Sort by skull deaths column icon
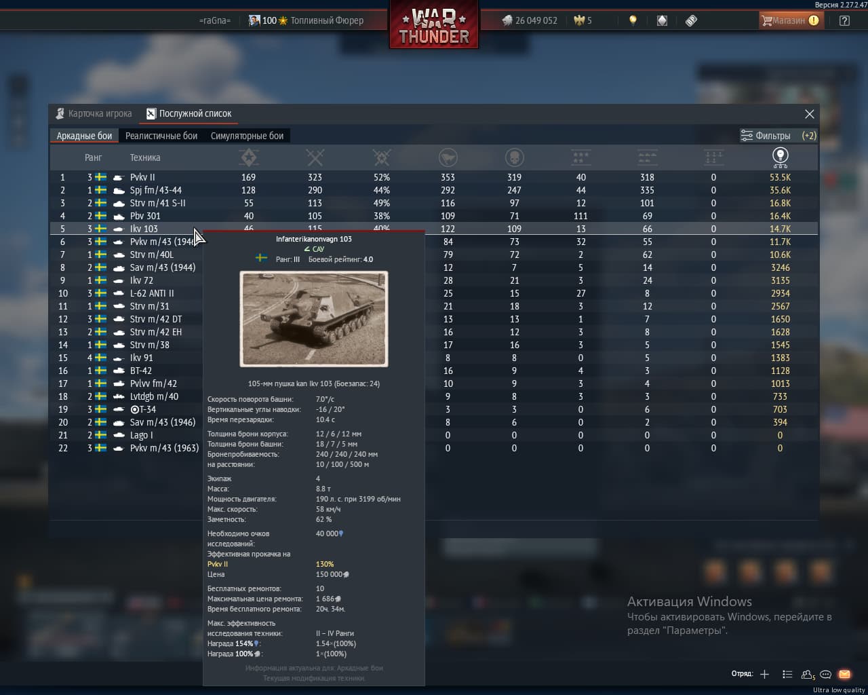The image size is (868, 695). click(514, 157)
